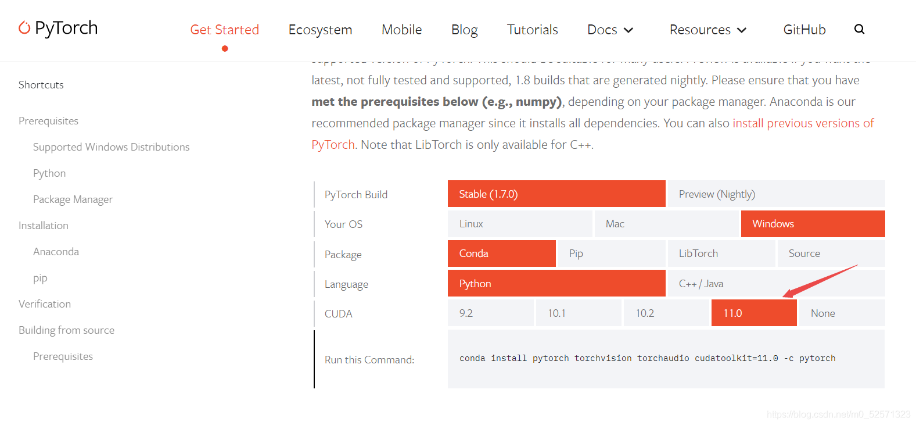Jump to the Verification section
916x425 pixels.
45,304
